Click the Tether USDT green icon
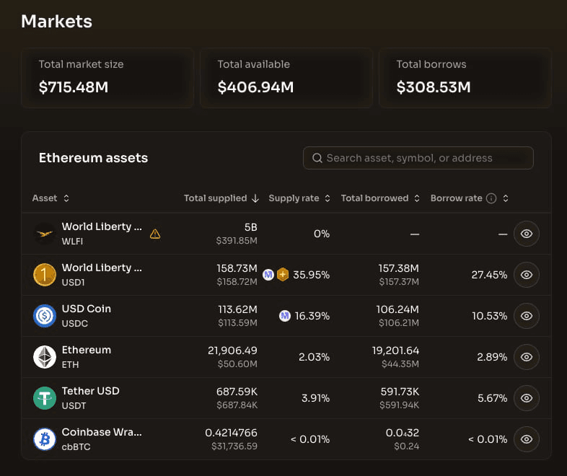This screenshot has height=476, width=567. coord(45,398)
